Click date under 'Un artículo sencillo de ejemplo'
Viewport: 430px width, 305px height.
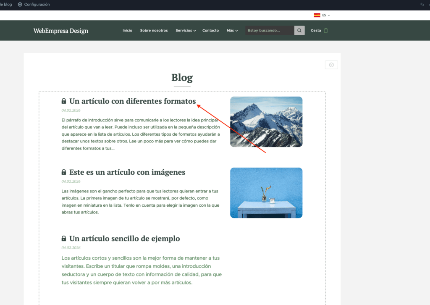point(71,248)
